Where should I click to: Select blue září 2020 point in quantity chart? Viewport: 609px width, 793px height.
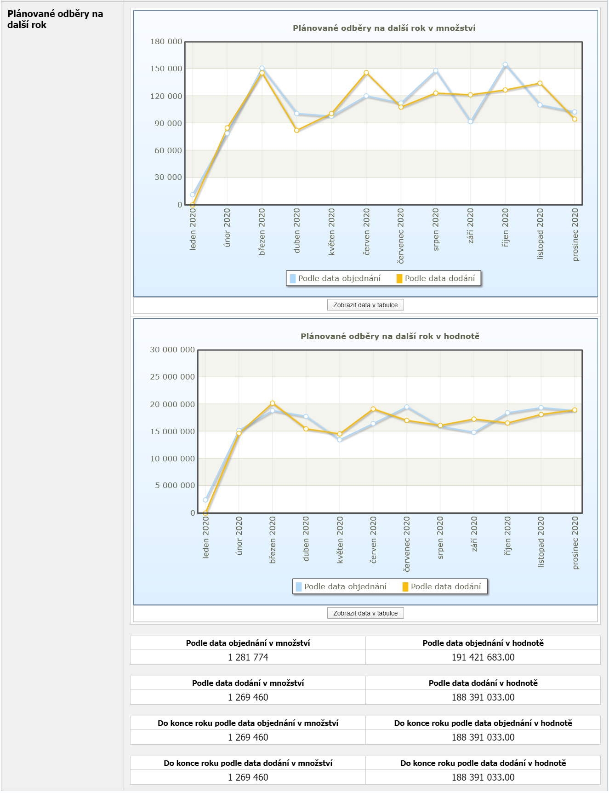click(x=470, y=121)
